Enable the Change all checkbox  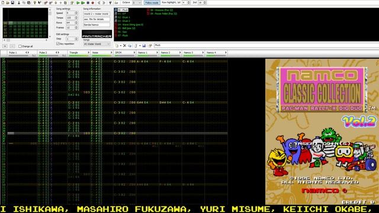tap(20, 46)
